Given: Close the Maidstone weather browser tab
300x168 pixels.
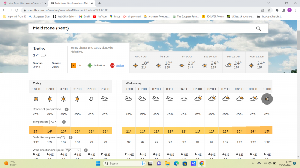Looking at the screenshot, I should point(92,3).
